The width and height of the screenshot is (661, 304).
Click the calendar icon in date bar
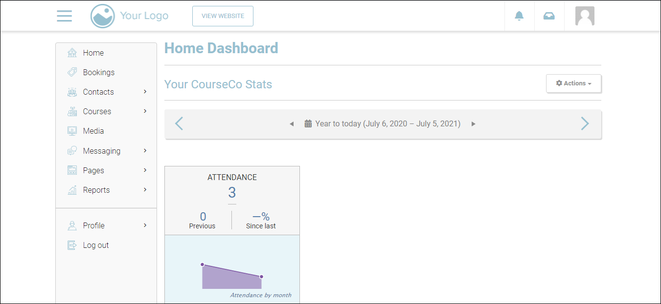click(x=308, y=124)
